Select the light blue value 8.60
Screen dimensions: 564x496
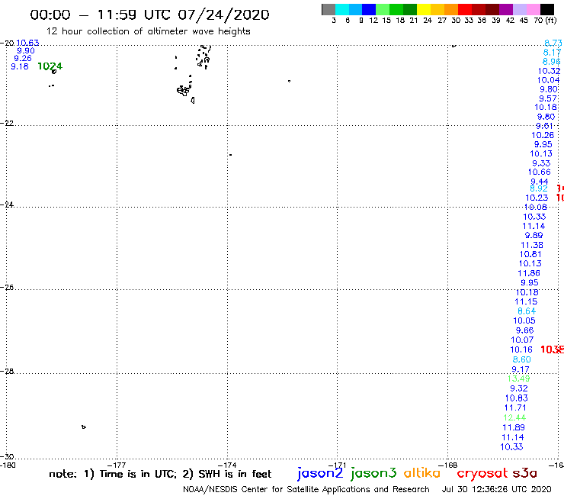coord(521,359)
